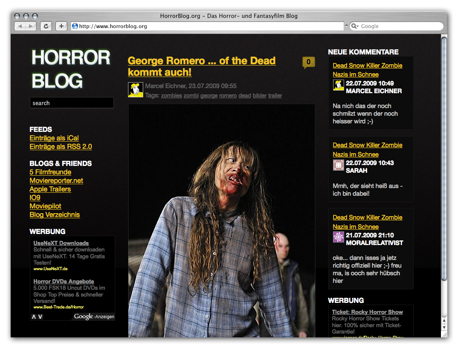Visit the 5 Filmfreunde blog link
The height and width of the screenshot is (348, 458).
pos(50,172)
